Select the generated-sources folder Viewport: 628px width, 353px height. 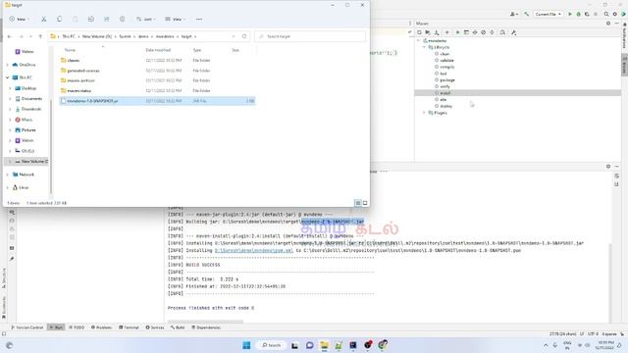click(157, 71)
